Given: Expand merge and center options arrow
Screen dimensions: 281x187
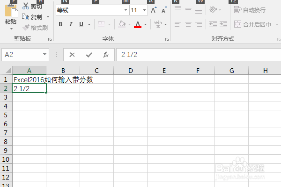Looking at the screenshot, I should click(x=277, y=24).
